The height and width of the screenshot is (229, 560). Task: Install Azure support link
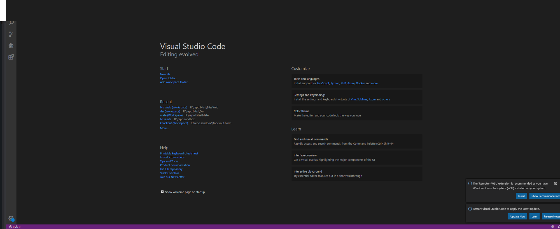(351, 83)
